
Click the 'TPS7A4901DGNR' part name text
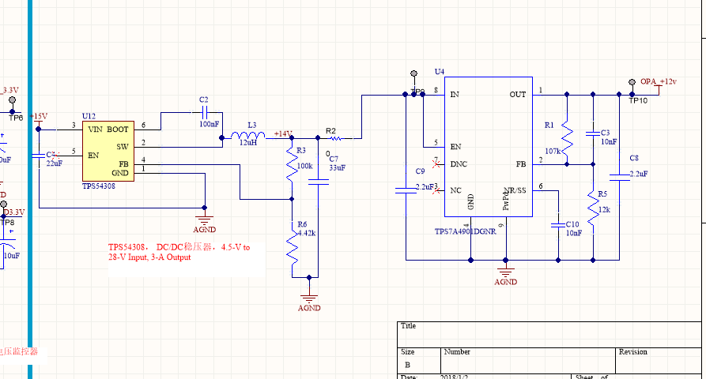tap(465, 231)
